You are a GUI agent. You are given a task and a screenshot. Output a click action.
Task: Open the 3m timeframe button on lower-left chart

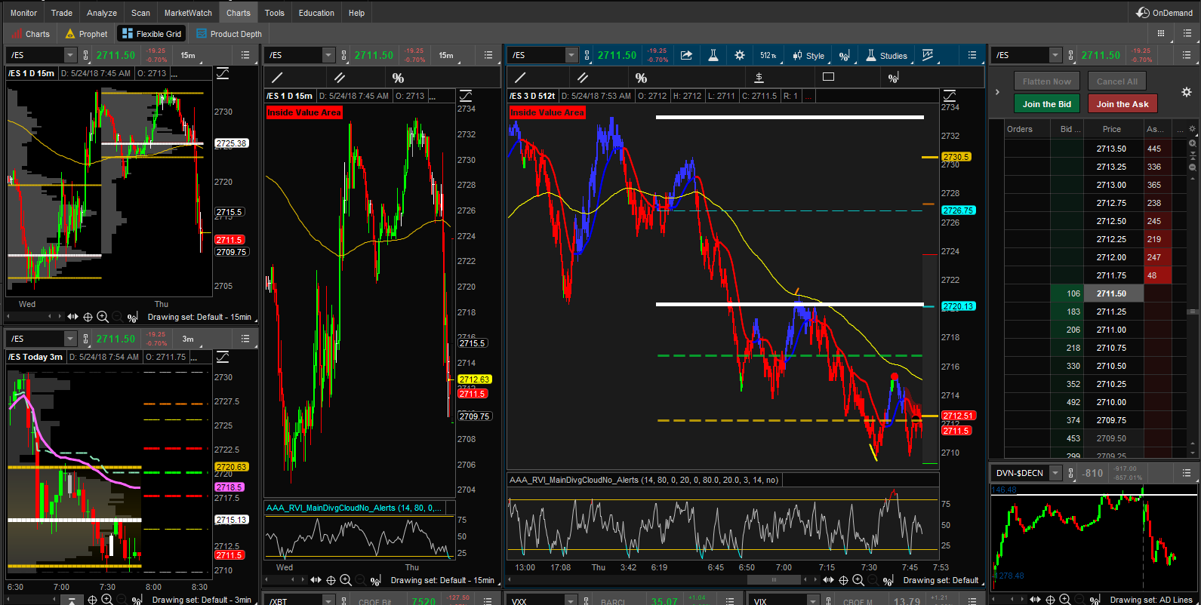(x=188, y=339)
